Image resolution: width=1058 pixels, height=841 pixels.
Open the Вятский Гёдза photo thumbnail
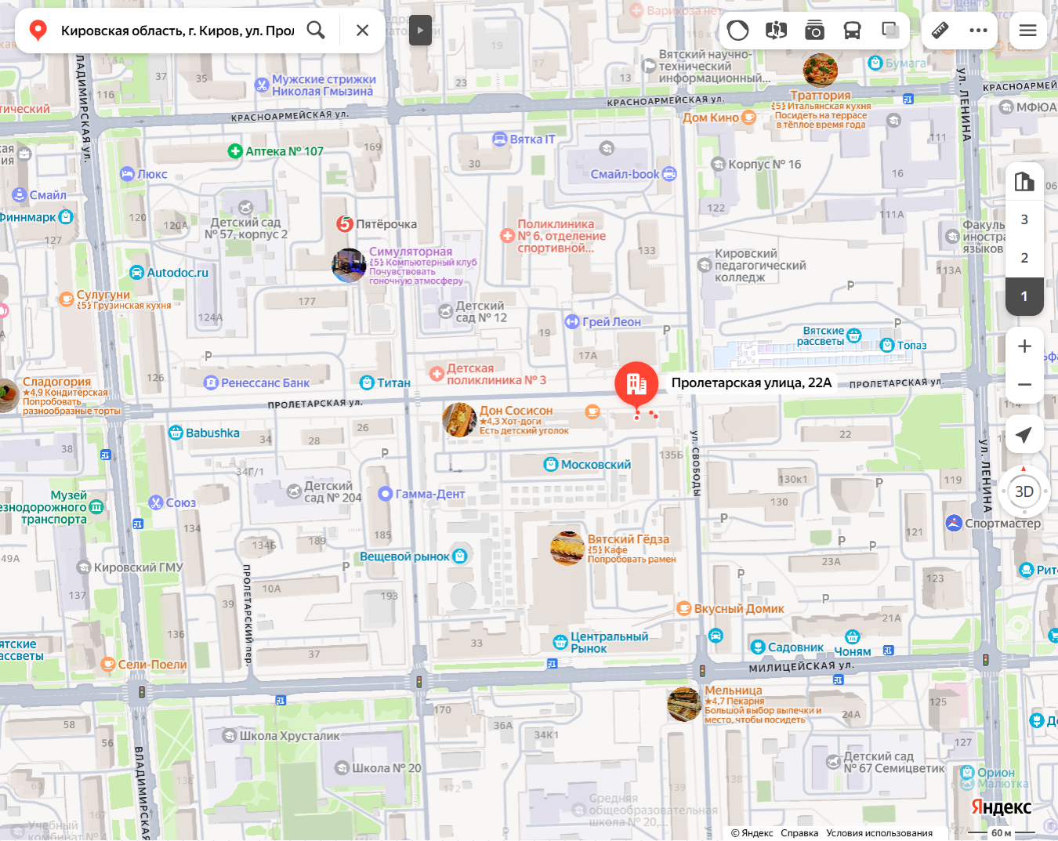(x=567, y=549)
